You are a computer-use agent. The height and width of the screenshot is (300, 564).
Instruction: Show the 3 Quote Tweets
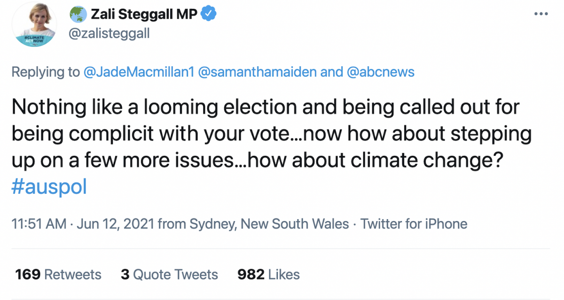coord(169,274)
